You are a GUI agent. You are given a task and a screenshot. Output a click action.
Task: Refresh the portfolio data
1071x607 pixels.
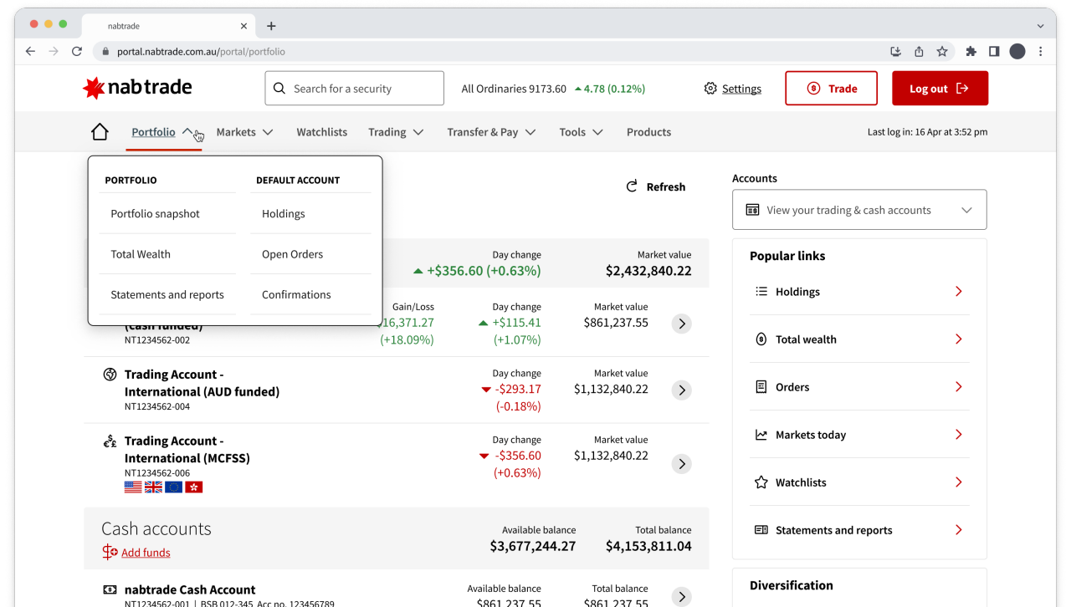pyautogui.click(x=656, y=186)
